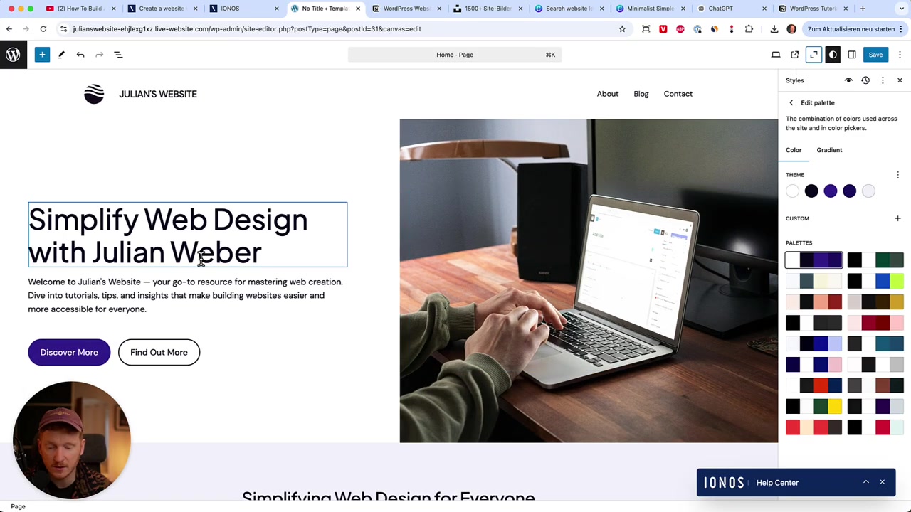Close the Styles panel

[x=900, y=80]
